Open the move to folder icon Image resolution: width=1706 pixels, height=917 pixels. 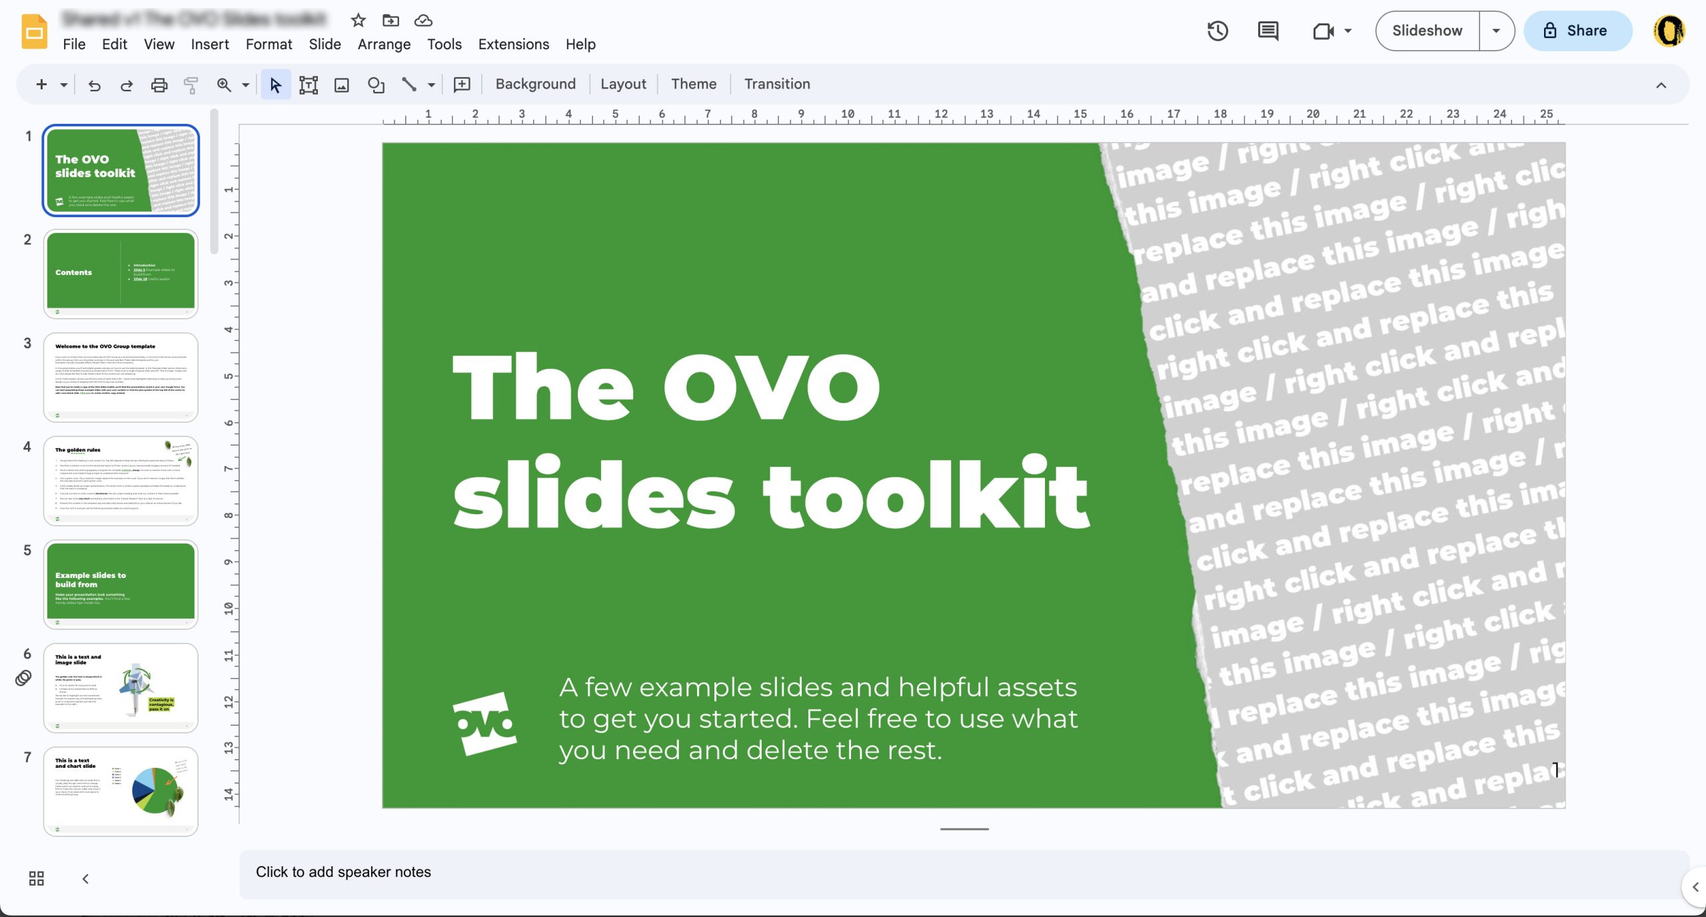tap(391, 21)
